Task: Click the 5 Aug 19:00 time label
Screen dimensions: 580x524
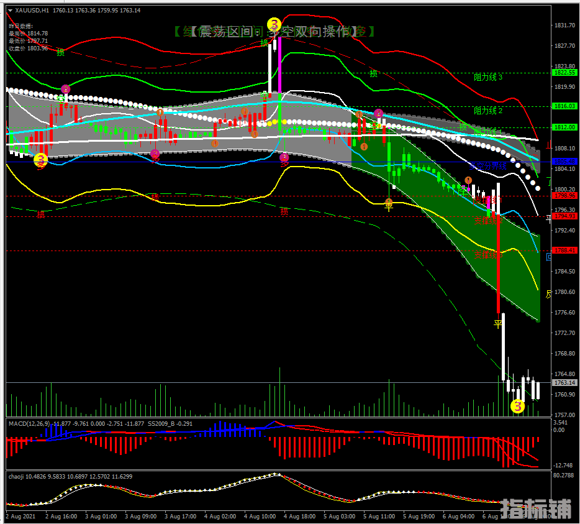Action: point(419,516)
